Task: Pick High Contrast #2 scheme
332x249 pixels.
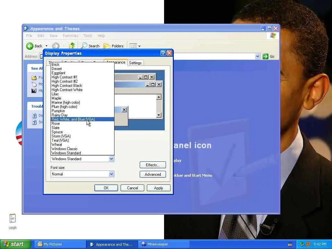Action: click(83, 81)
